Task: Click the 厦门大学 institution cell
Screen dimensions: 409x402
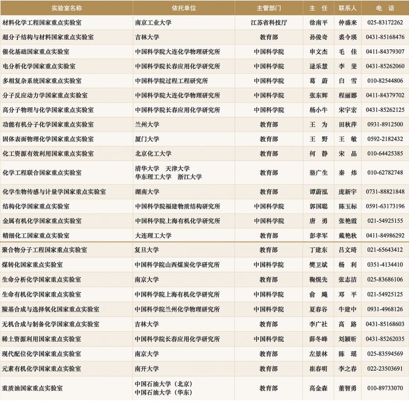Action: pyautogui.click(x=147, y=139)
